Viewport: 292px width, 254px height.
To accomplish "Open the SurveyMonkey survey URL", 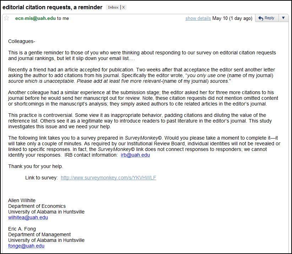I will coord(108,178).
